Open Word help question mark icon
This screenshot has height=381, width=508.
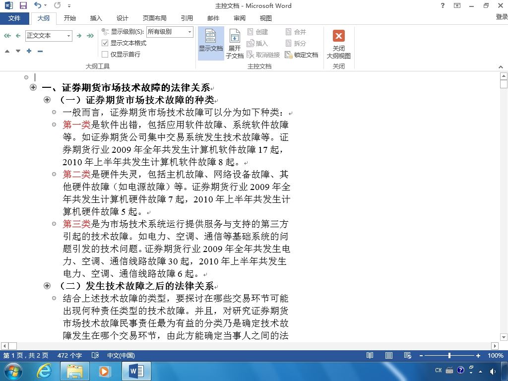[443, 5]
